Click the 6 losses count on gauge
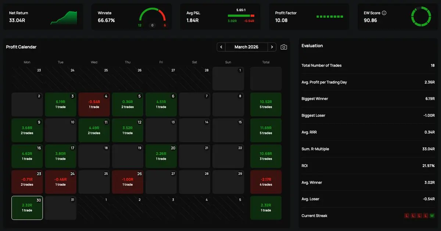The height and width of the screenshot is (231, 441). pos(165,25)
